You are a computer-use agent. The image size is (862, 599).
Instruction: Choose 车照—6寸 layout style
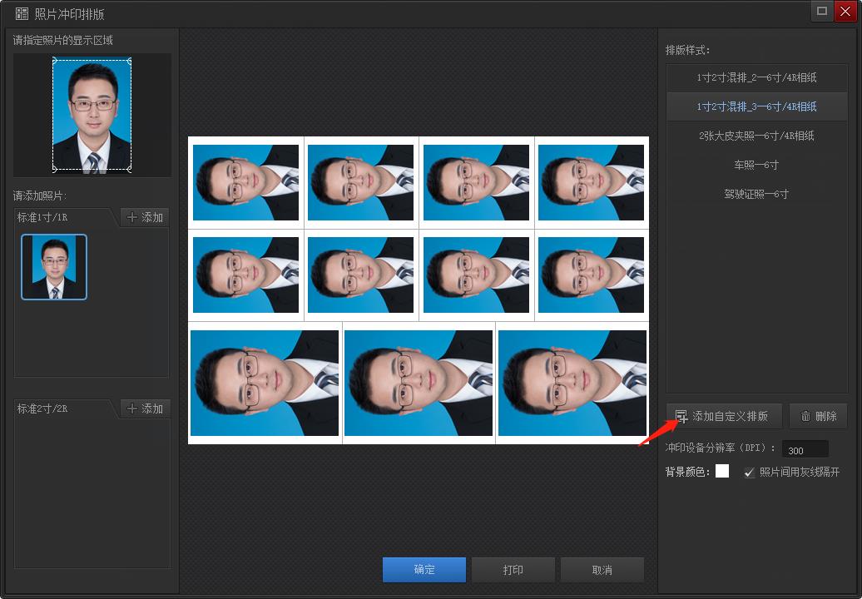756,165
